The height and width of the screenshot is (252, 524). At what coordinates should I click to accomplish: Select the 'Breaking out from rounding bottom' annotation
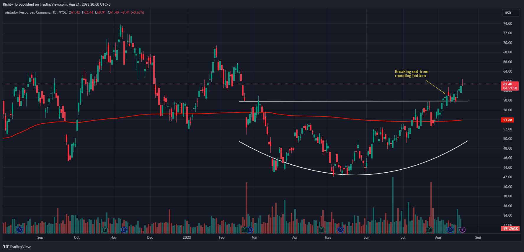click(412, 73)
